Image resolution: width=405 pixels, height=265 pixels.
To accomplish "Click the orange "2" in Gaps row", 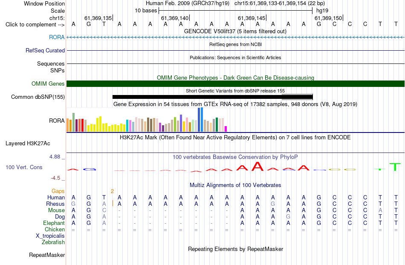I will 113,191.
